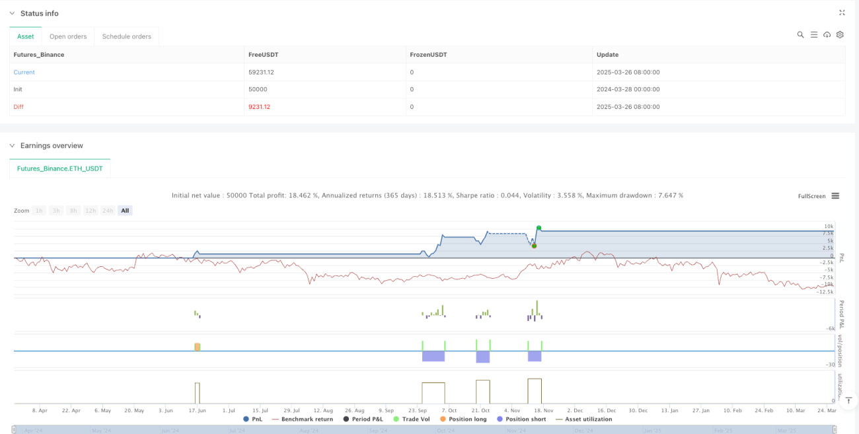Hide the Position short series in the legend

521,419
